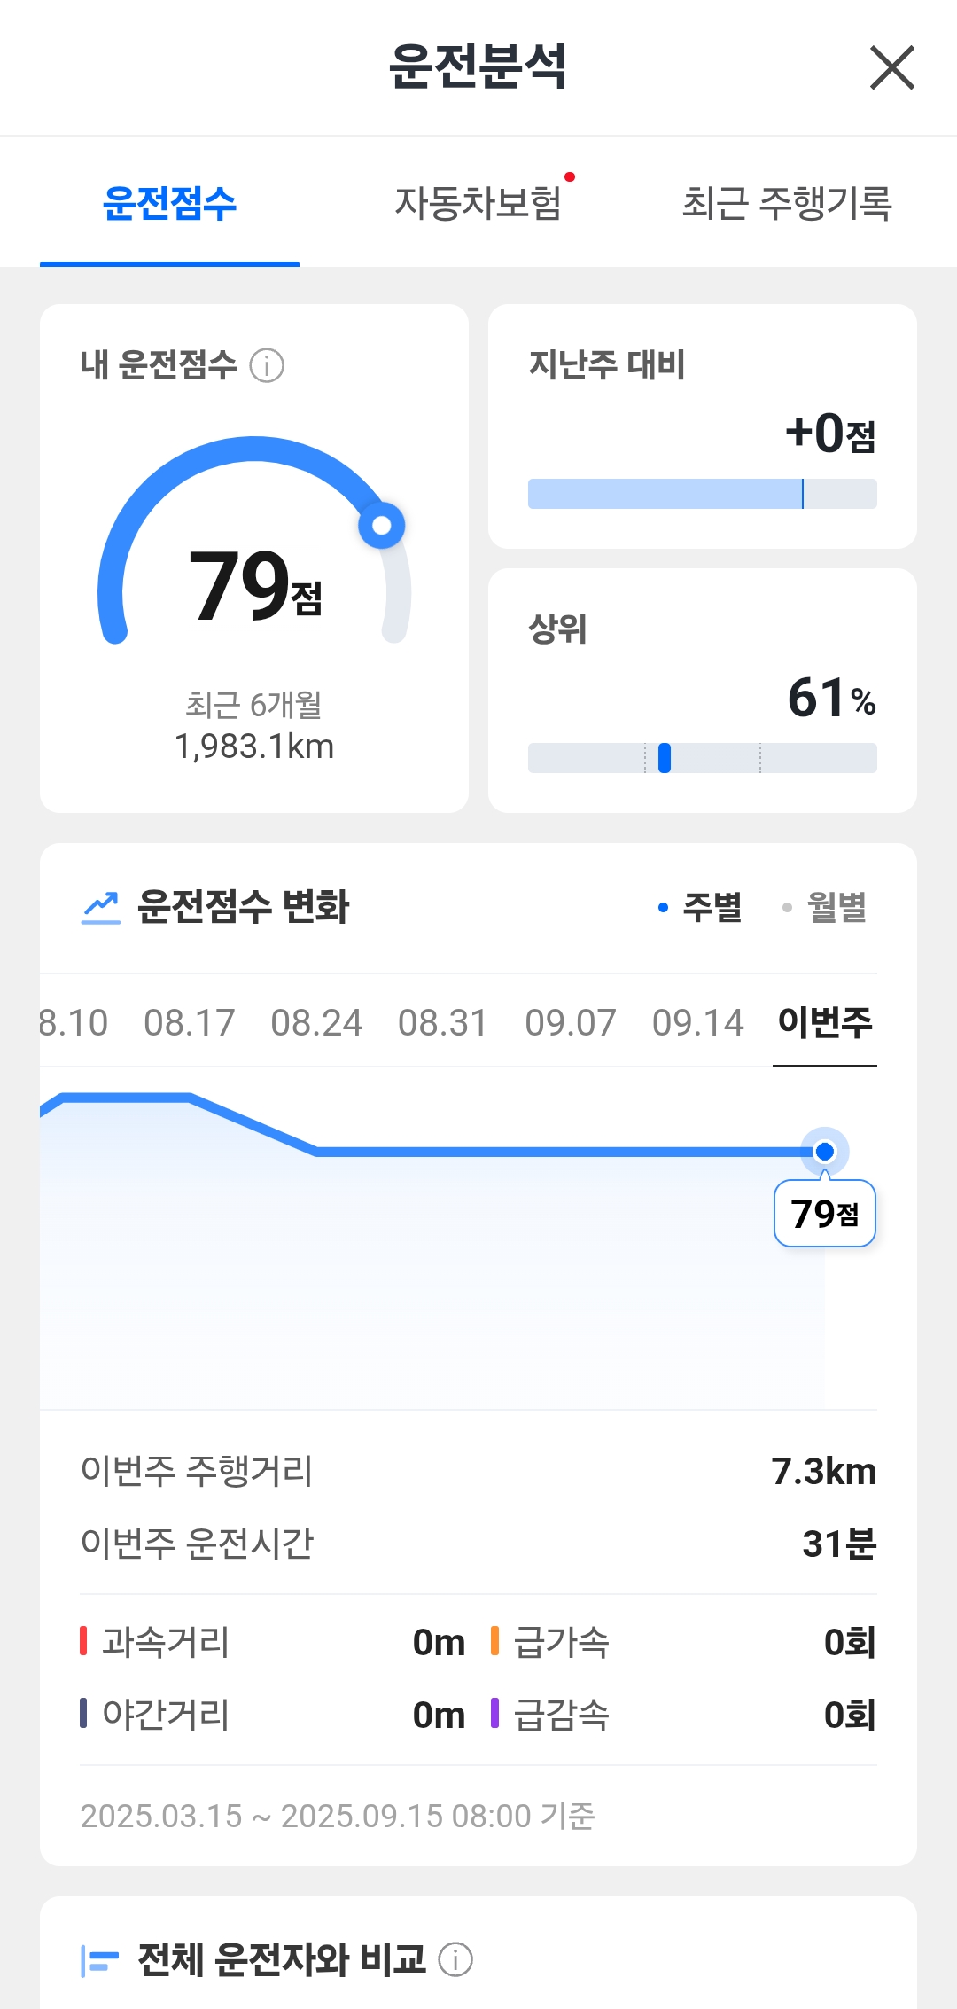Tap the 79점 gauge knob
Screen dimensions: 957x2009
click(x=382, y=525)
